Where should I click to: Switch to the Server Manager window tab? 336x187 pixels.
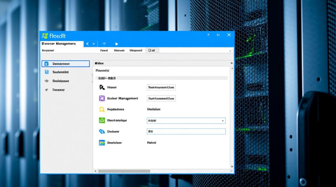[59, 44]
